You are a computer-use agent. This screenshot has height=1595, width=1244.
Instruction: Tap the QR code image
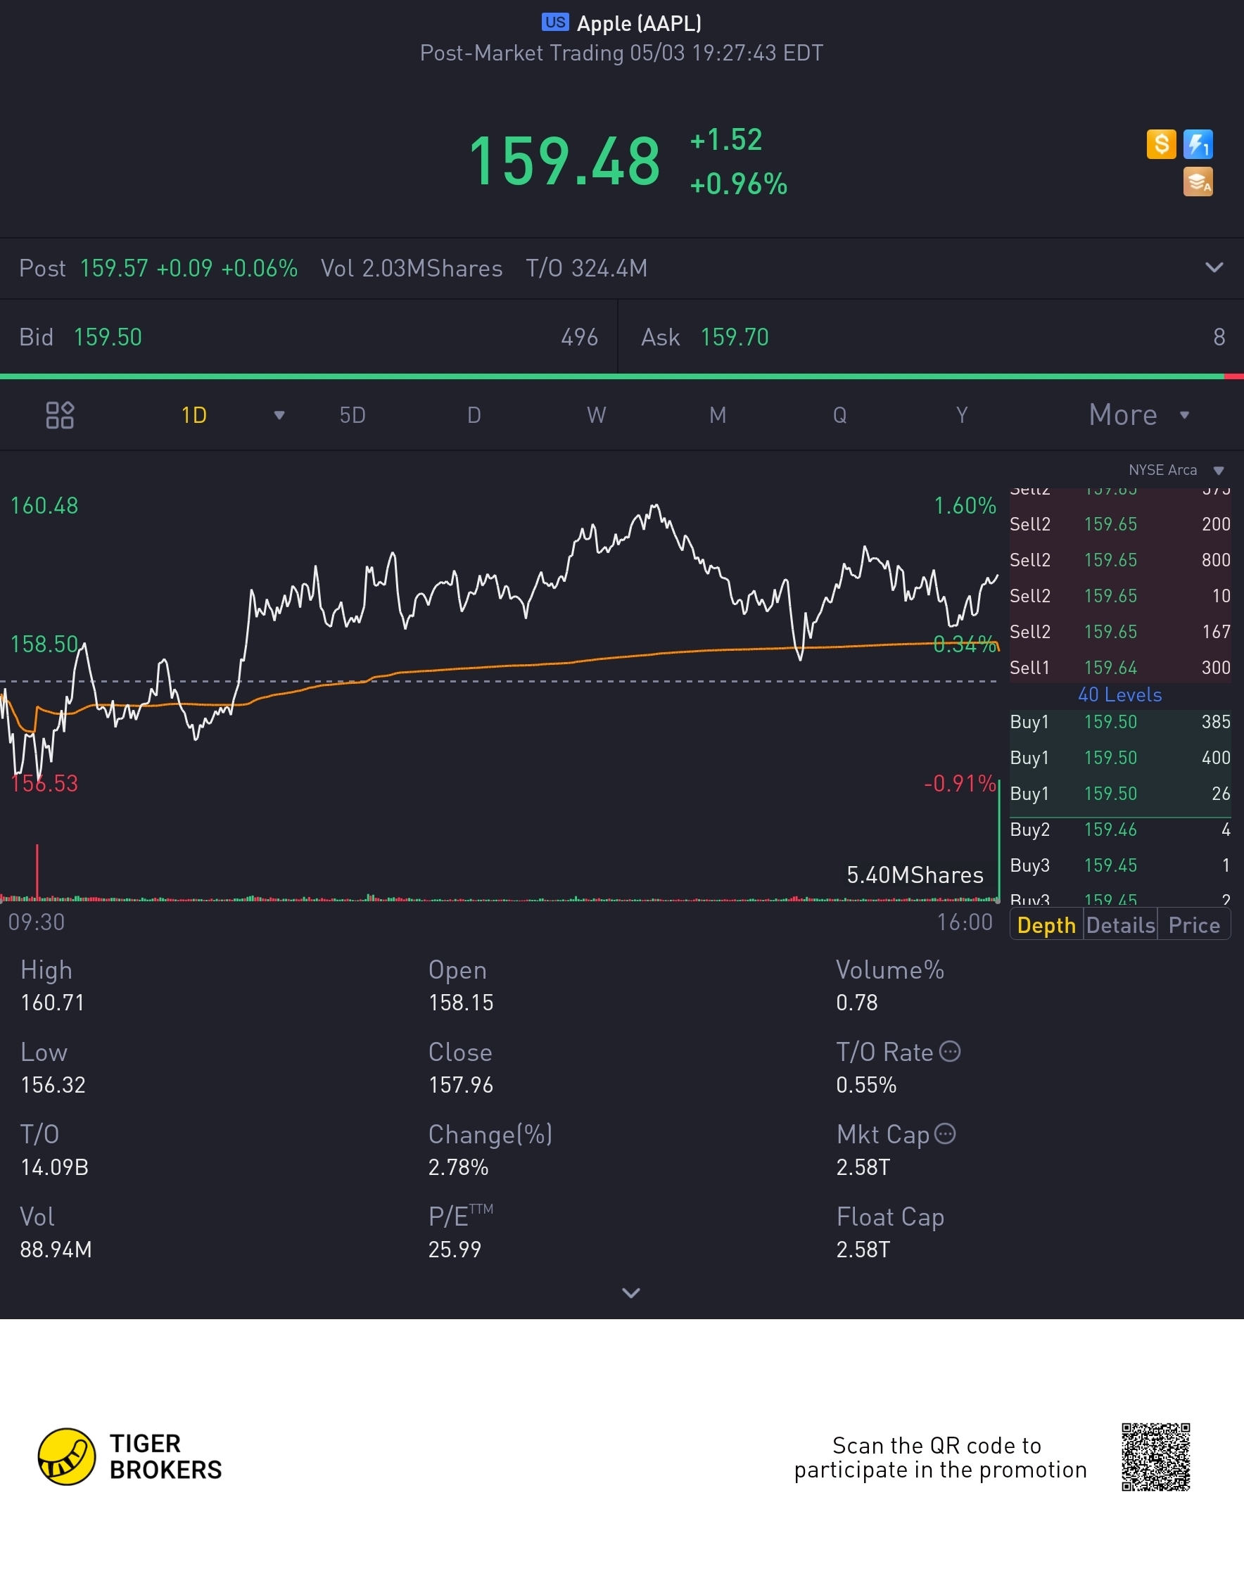pyautogui.click(x=1156, y=1457)
